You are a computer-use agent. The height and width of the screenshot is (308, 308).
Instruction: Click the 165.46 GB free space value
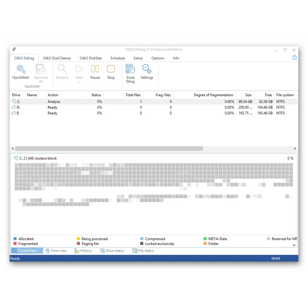tap(265, 113)
